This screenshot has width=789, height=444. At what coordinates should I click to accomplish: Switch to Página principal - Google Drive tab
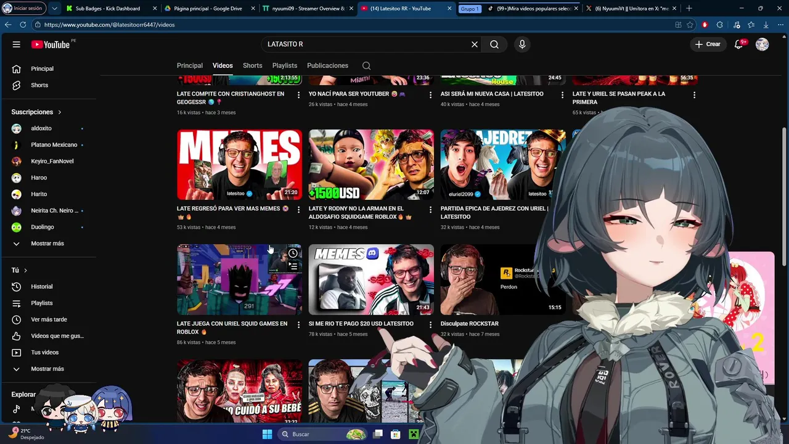pyautogui.click(x=208, y=9)
